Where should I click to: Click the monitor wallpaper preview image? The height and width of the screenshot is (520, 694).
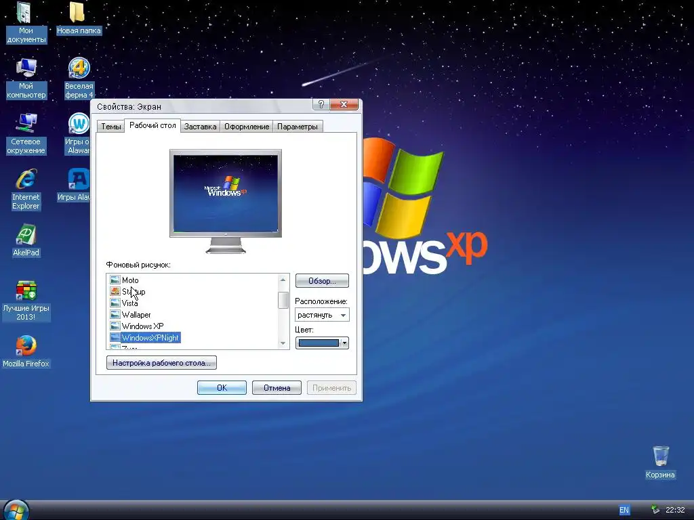coord(226,193)
